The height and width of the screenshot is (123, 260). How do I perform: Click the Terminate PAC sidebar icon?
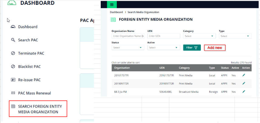13,53
